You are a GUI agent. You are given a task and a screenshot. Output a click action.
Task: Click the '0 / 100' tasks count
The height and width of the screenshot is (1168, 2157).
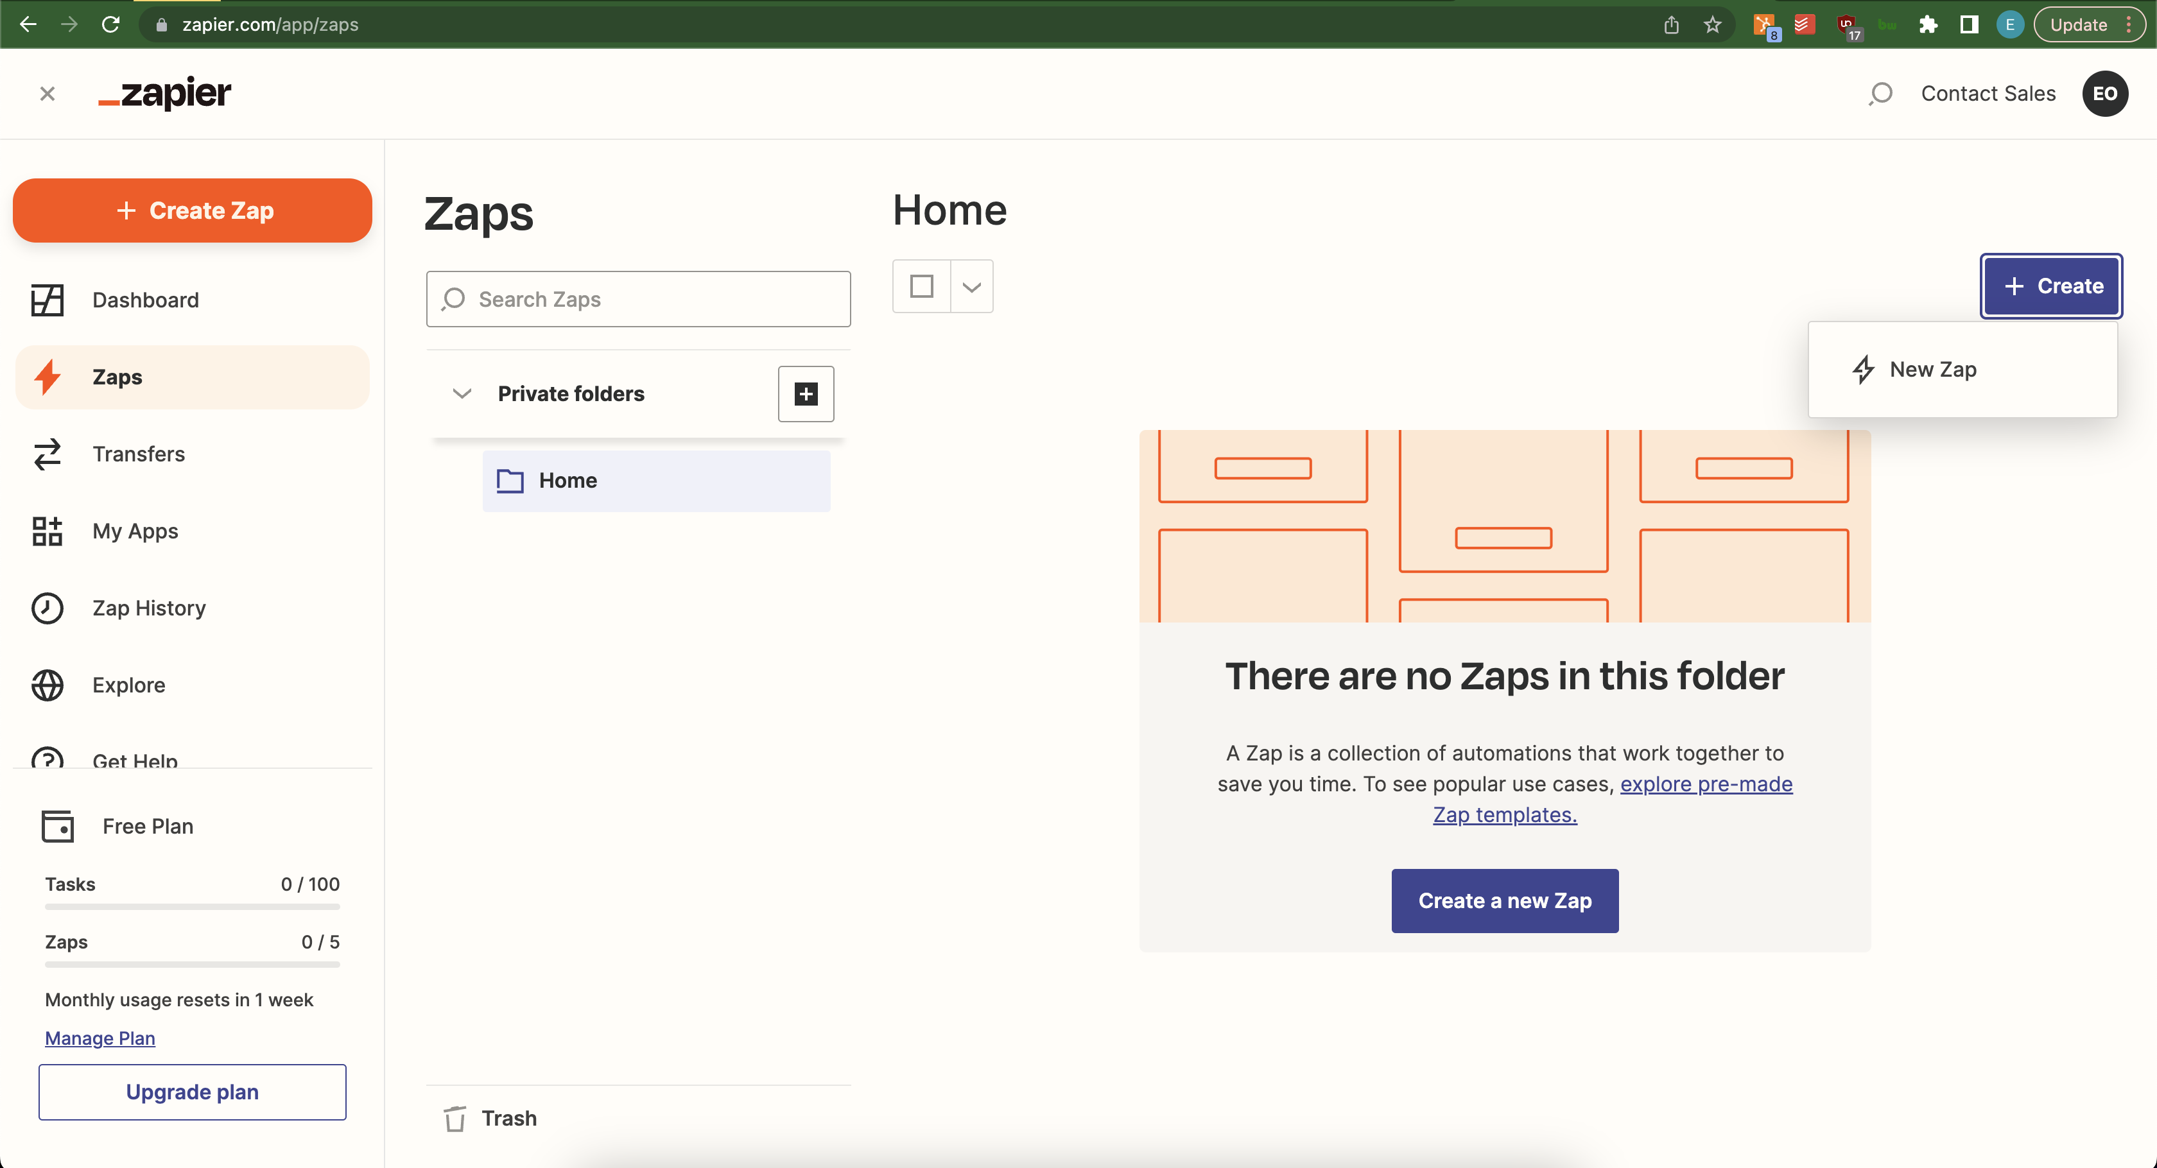pos(310,884)
